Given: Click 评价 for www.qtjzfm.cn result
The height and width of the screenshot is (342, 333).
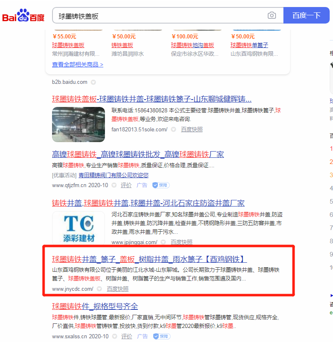Looking at the screenshot, I should [x=126, y=185].
